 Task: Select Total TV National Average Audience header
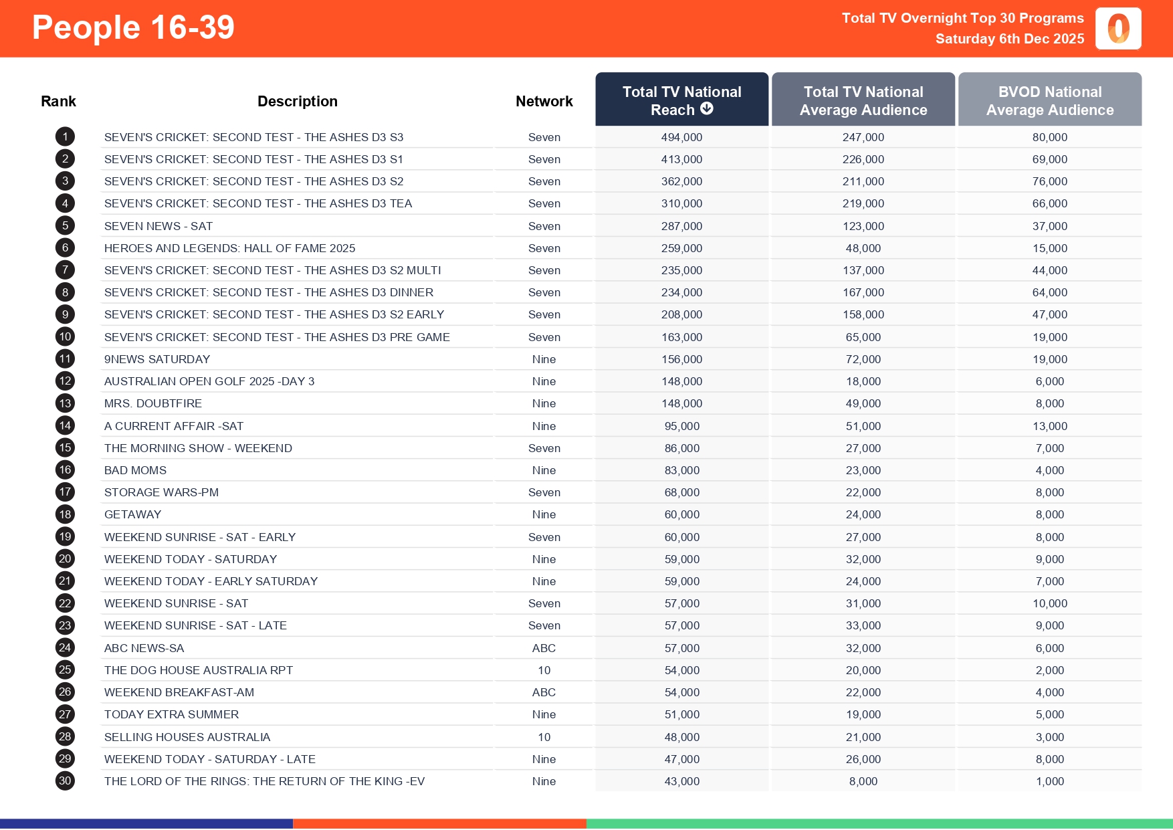pos(863,100)
